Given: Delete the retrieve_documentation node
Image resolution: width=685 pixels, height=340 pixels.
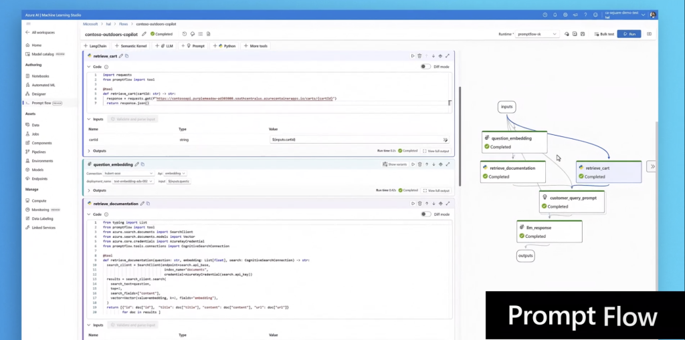Looking at the screenshot, I should click(420, 203).
